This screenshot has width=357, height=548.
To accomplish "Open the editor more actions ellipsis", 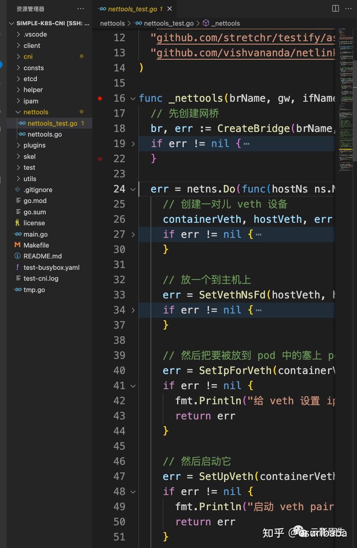I will click(x=349, y=8).
